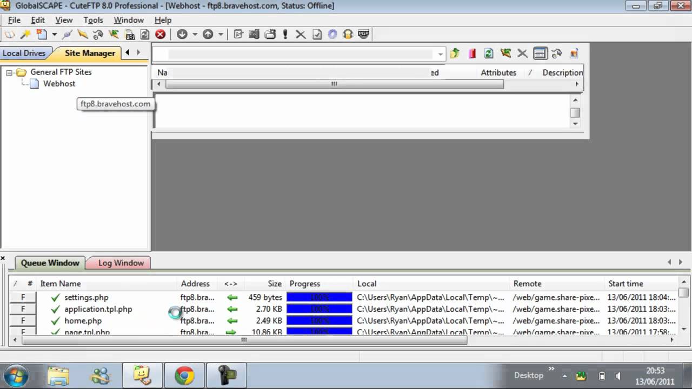Select the Webhost site entry

click(59, 84)
